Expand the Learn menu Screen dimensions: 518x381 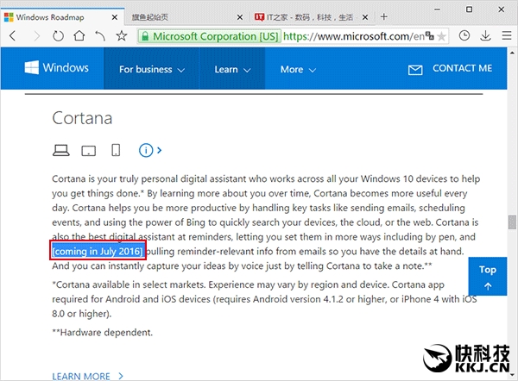click(232, 69)
